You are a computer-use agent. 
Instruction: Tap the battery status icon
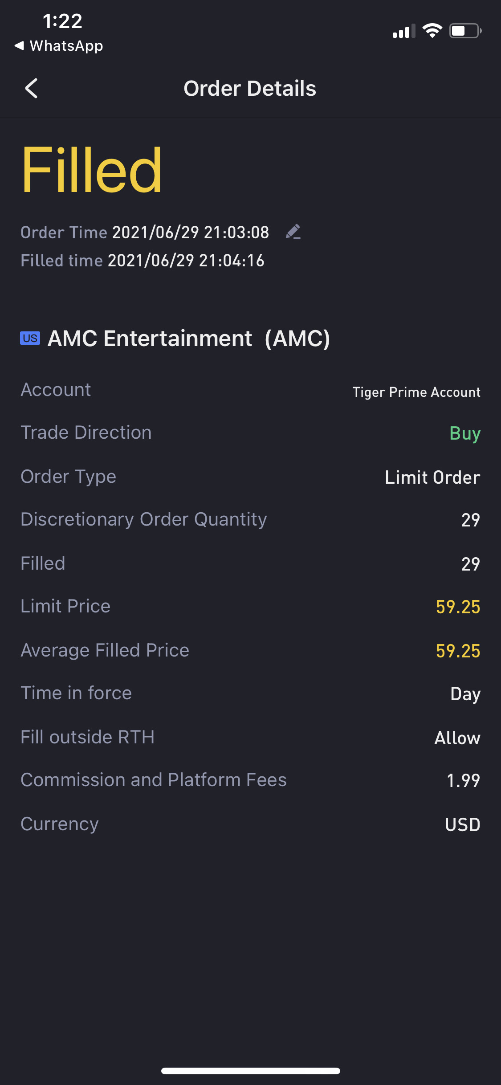tap(465, 31)
